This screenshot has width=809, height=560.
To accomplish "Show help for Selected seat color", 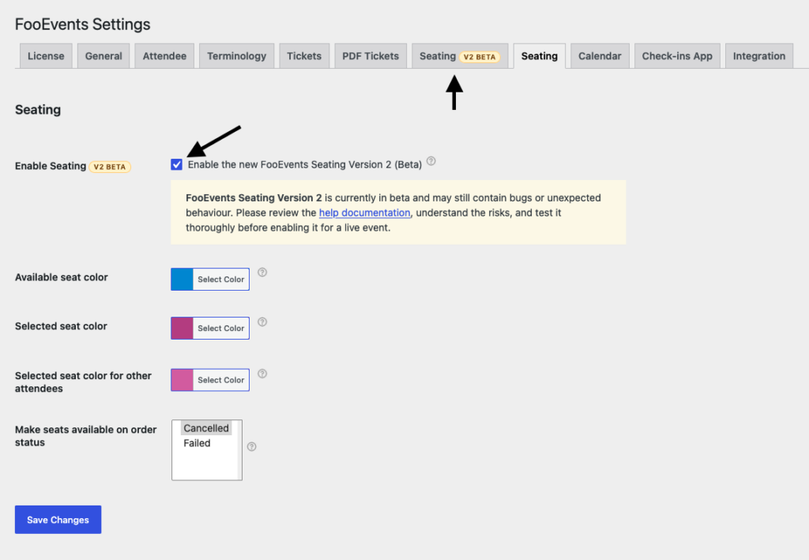I will click(x=262, y=321).
